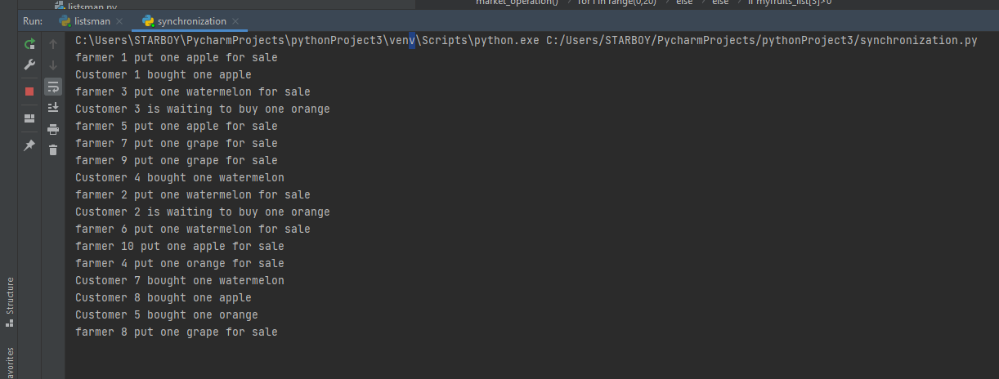Navigate up the stack trace
Viewport: 999px width, 379px height.
pyautogui.click(x=53, y=43)
